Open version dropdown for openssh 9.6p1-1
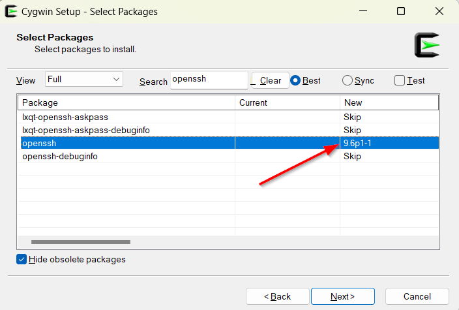Screen dimensions: 459x310 click(389, 143)
